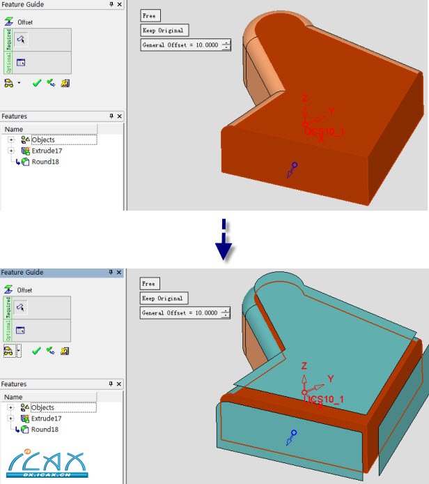This screenshot has width=429, height=484.
Task: Click the blue direction arrow handle on bottom model
Action: (291, 438)
